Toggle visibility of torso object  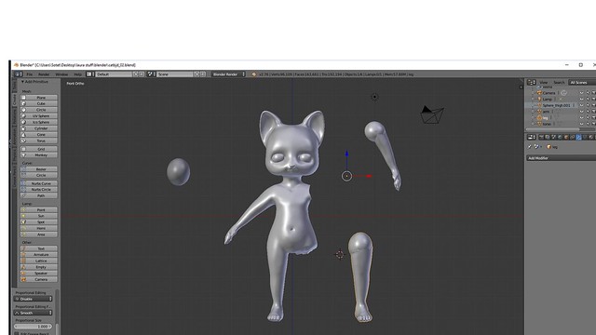click(x=581, y=124)
